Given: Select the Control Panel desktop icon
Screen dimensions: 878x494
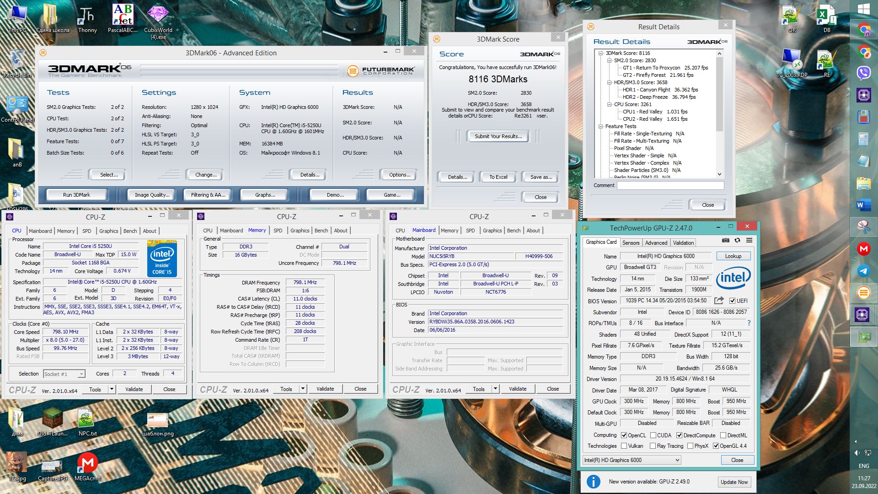Looking at the screenshot, I should [x=17, y=109].
